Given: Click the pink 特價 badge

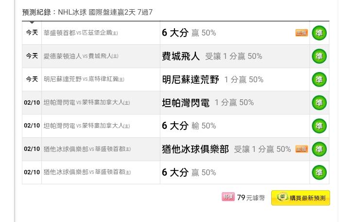Looking at the screenshot, I should (x=228, y=197).
